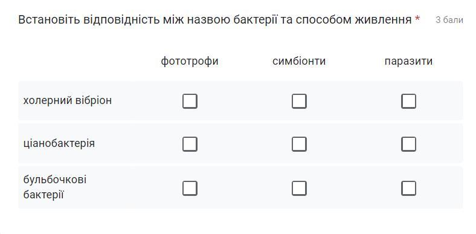Check паразити for бульбочкові бактерії

(x=408, y=189)
